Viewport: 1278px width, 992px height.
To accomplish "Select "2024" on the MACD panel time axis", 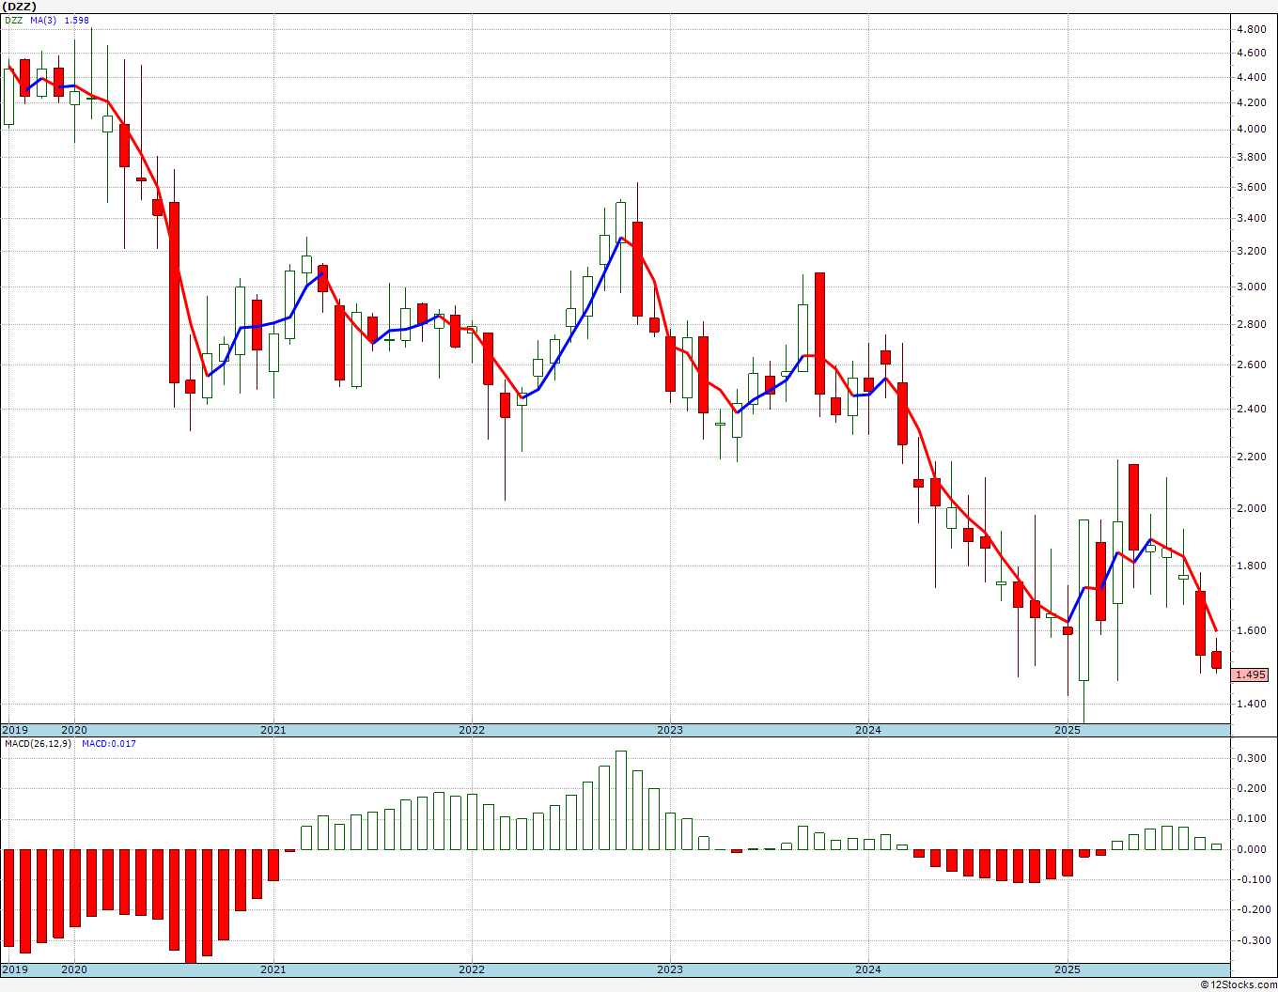I will tap(868, 969).
